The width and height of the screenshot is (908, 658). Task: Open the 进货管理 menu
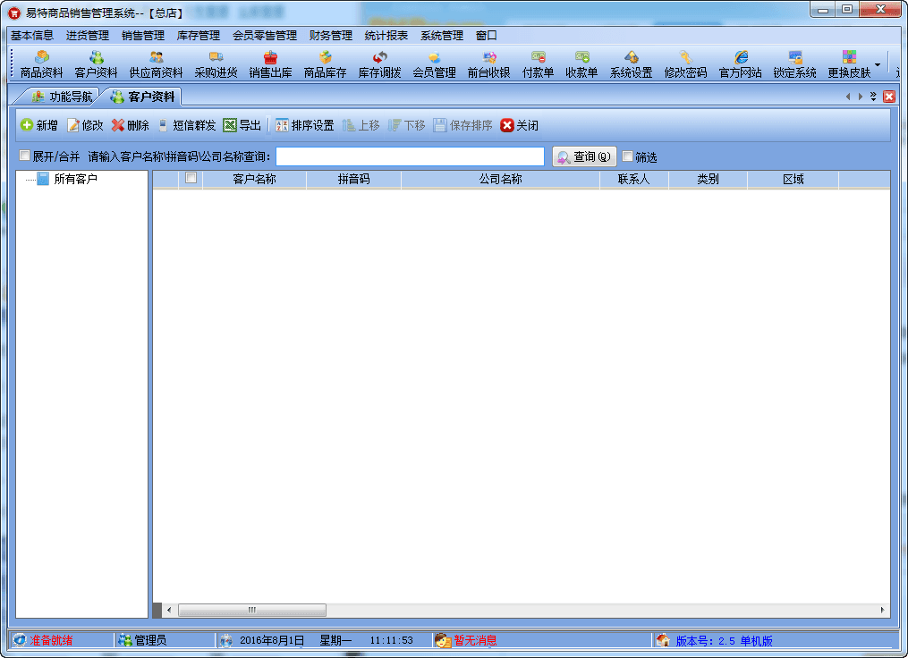click(88, 35)
